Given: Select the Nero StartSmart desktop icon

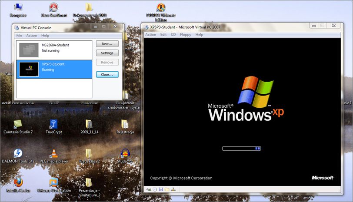Looking at the screenshot, I should pos(54,10).
